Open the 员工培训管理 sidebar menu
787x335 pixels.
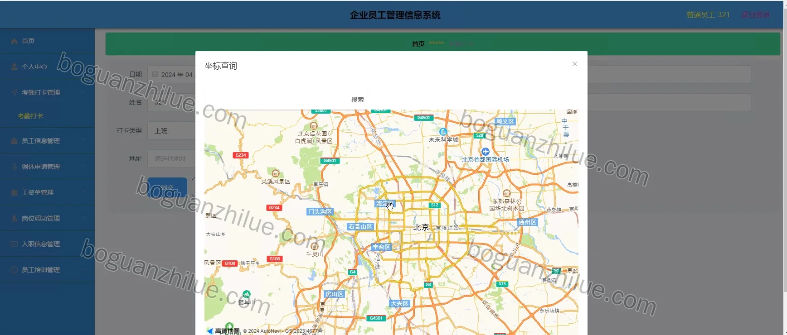coord(47,270)
